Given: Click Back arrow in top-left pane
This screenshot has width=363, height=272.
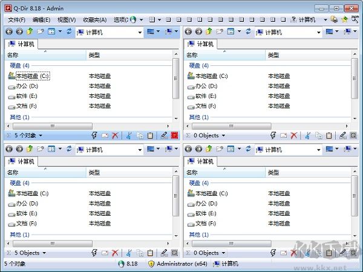Looking at the screenshot, I should (9, 31).
